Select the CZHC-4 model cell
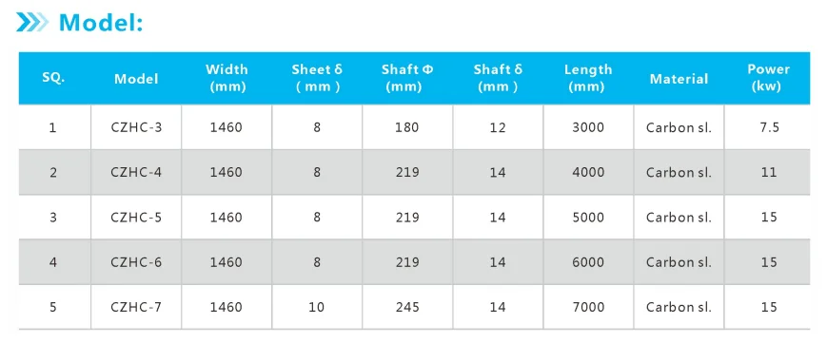The width and height of the screenshot is (827, 343). click(136, 172)
